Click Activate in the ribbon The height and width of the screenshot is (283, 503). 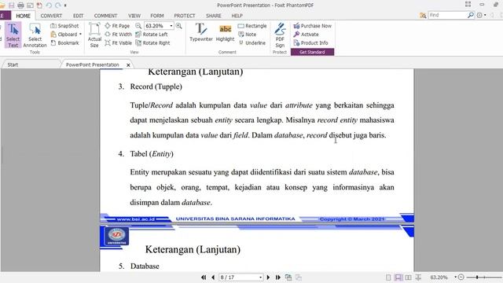(306, 34)
